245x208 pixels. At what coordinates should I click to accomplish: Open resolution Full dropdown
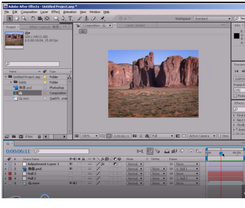pyautogui.click(x=162, y=136)
